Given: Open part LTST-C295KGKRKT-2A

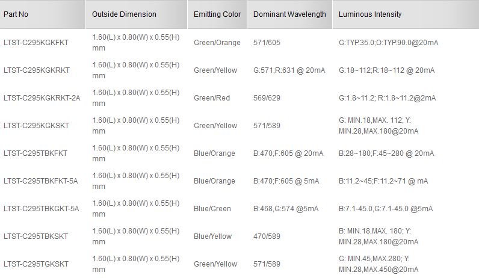Looking at the screenshot, I should [42, 98].
